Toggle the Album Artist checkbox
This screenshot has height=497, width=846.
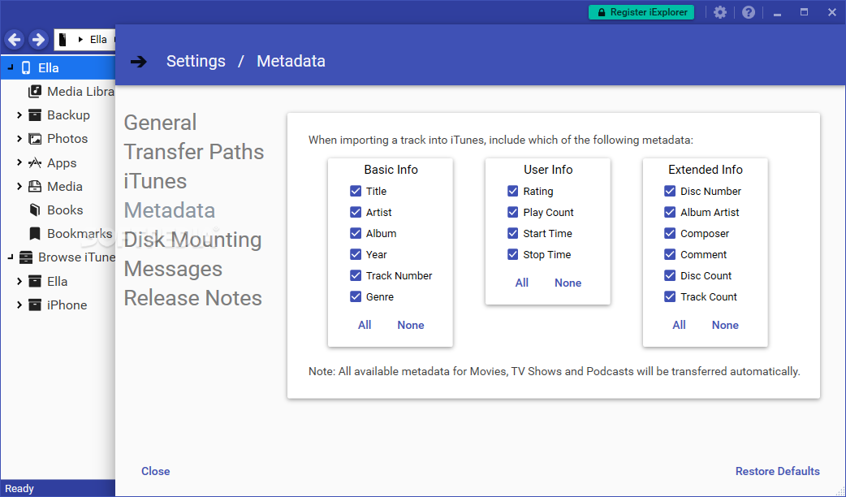point(670,212)
